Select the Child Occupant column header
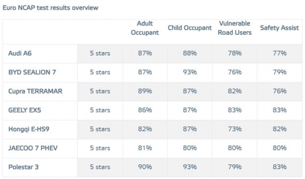Screen dimensions: 305x179 (190, 28)
